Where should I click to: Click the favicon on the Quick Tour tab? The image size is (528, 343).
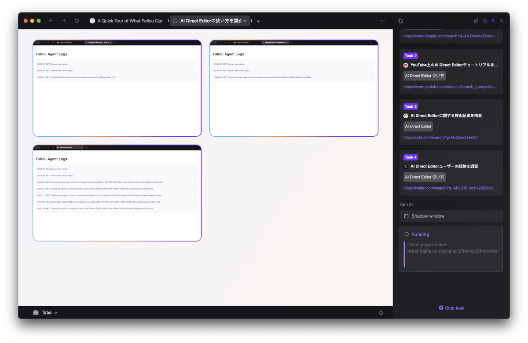pyautogui.click(x=92, y=21)
